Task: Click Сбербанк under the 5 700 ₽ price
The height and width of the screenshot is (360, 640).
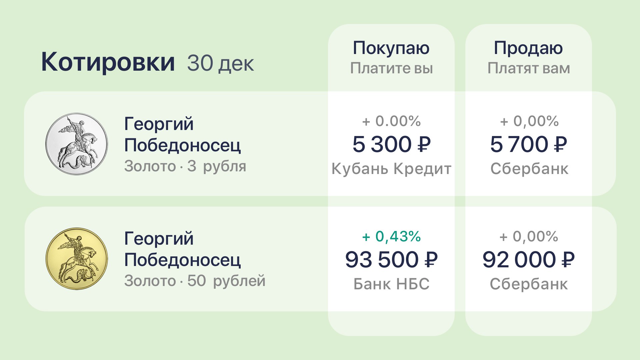Action: tap(529, 169)
